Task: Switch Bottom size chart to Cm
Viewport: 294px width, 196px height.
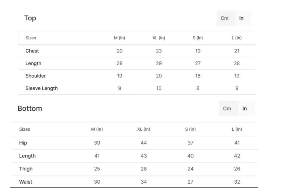Action: 227,108
